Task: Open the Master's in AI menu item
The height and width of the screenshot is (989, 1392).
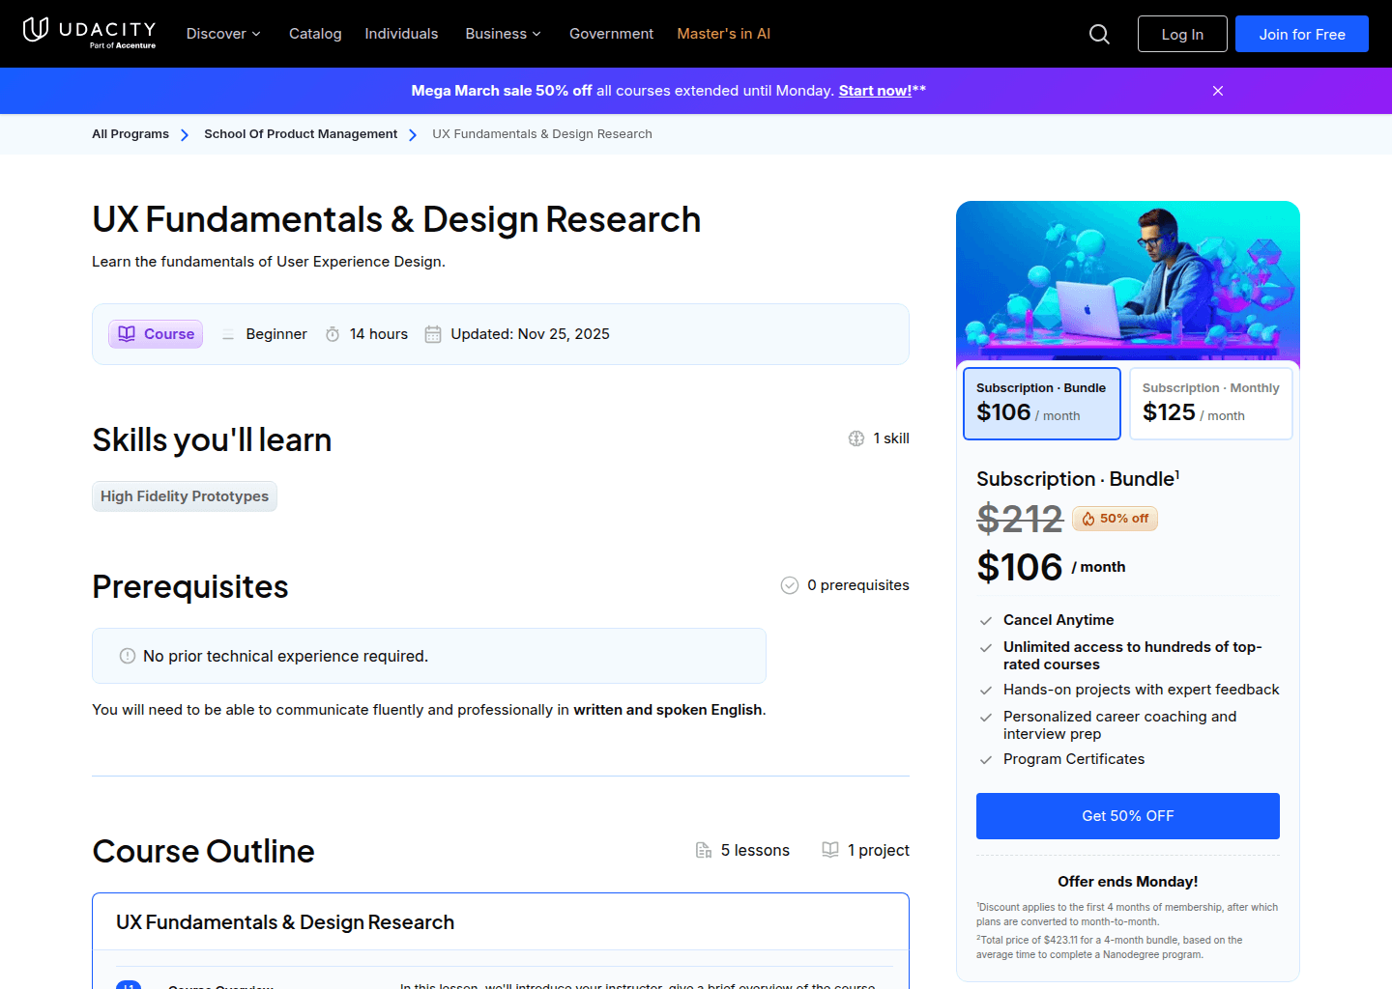Action: pos(723,33)
